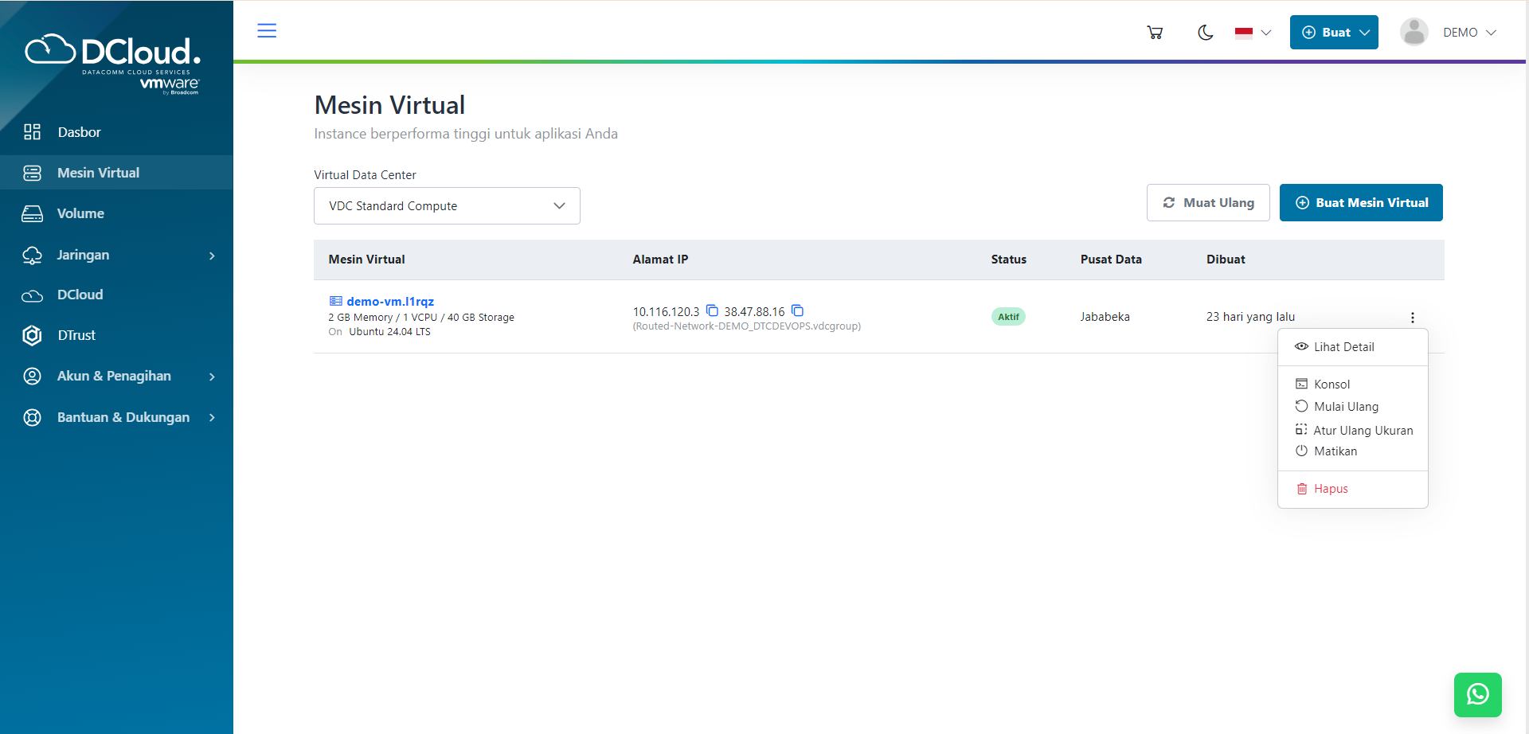
Task: Click three-dot actions menu for VM
Action: pos(1412,318)
